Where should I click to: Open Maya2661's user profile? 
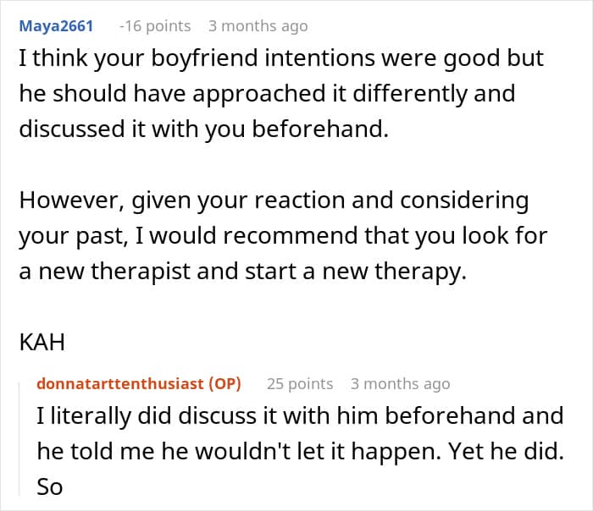coord(56,26)
